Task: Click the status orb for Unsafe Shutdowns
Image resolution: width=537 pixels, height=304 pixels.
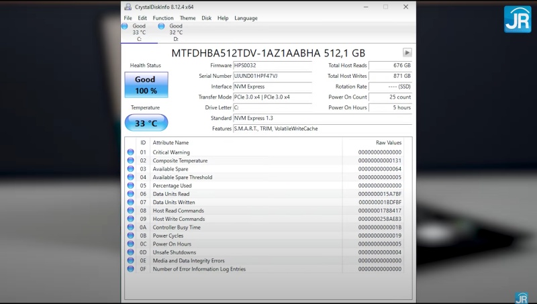Action: click(130, 252)
